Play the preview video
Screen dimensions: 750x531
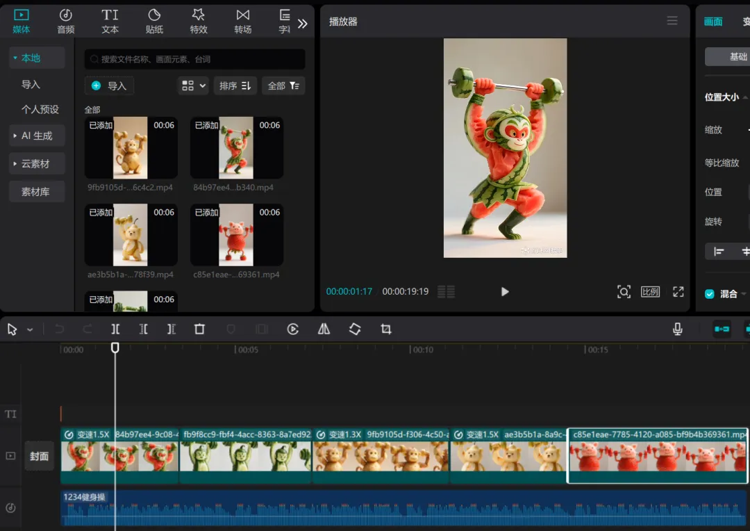[505, 292]
